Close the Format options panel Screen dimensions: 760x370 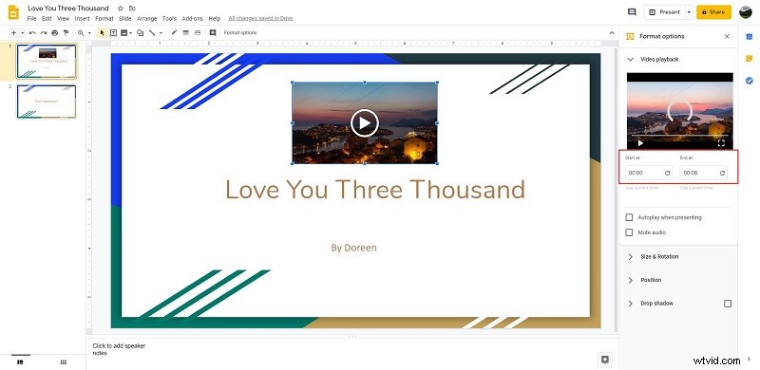(x=727, y=36)
